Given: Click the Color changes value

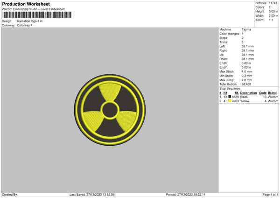Looking at the screenshot, I should [x=243, y=34].
